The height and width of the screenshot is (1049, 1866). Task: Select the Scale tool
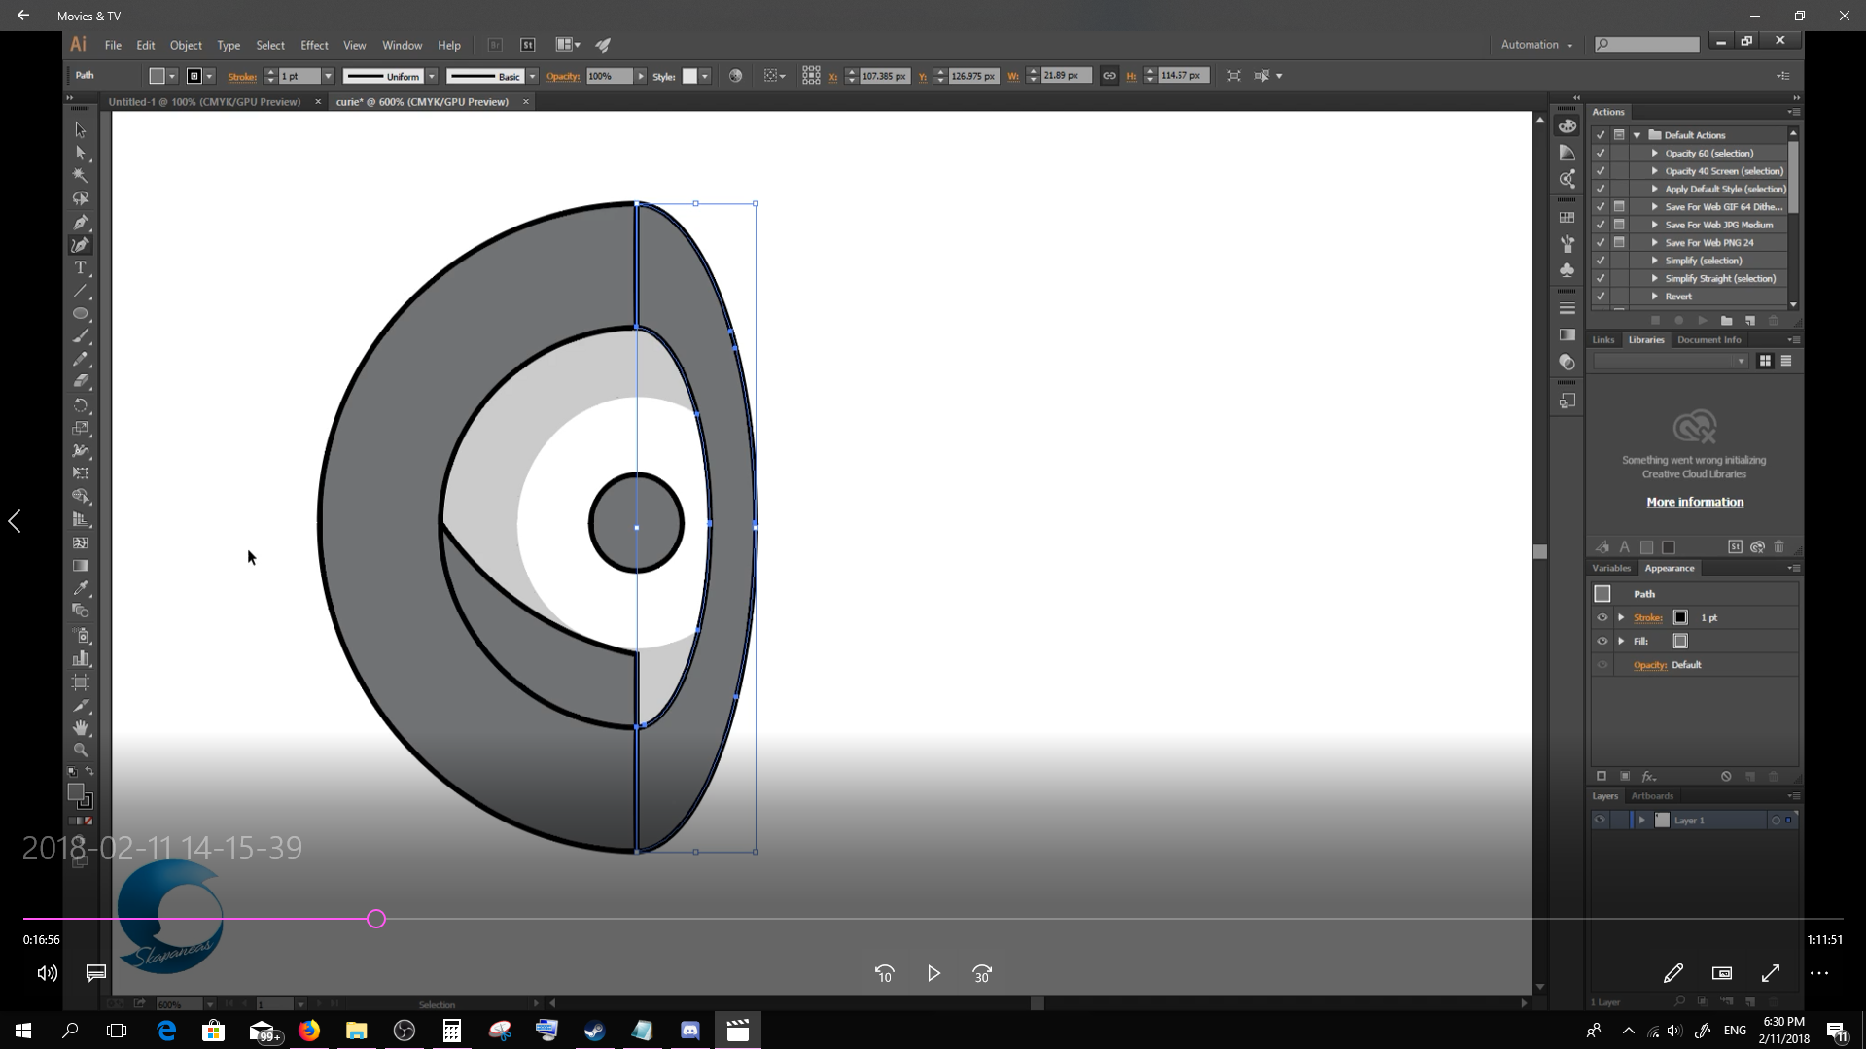click(81, 428)
